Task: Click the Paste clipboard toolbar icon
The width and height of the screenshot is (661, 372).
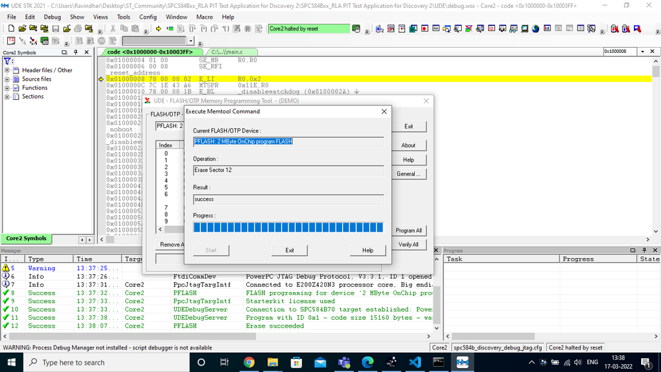Action: tap(136, 28)
